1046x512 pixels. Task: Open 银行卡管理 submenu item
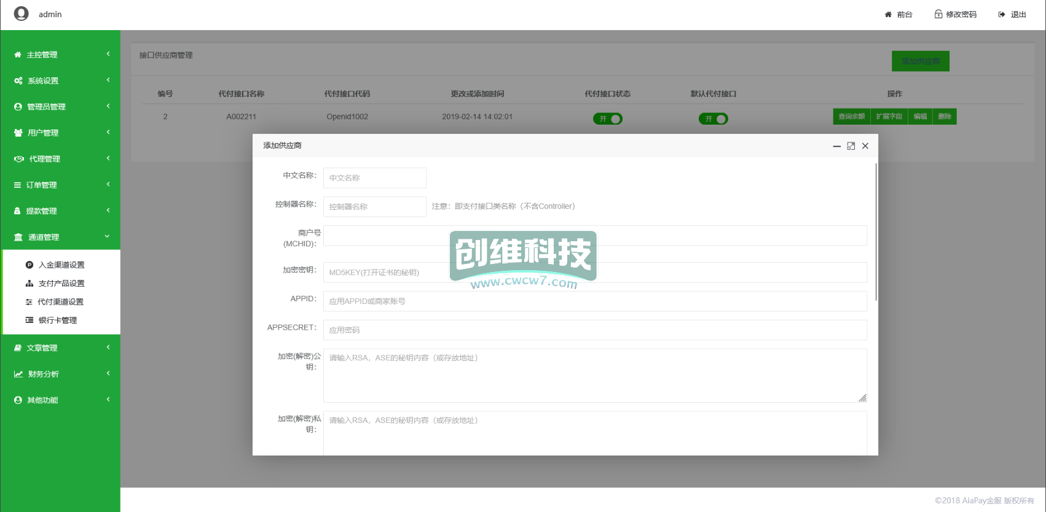tap(57, 320)
